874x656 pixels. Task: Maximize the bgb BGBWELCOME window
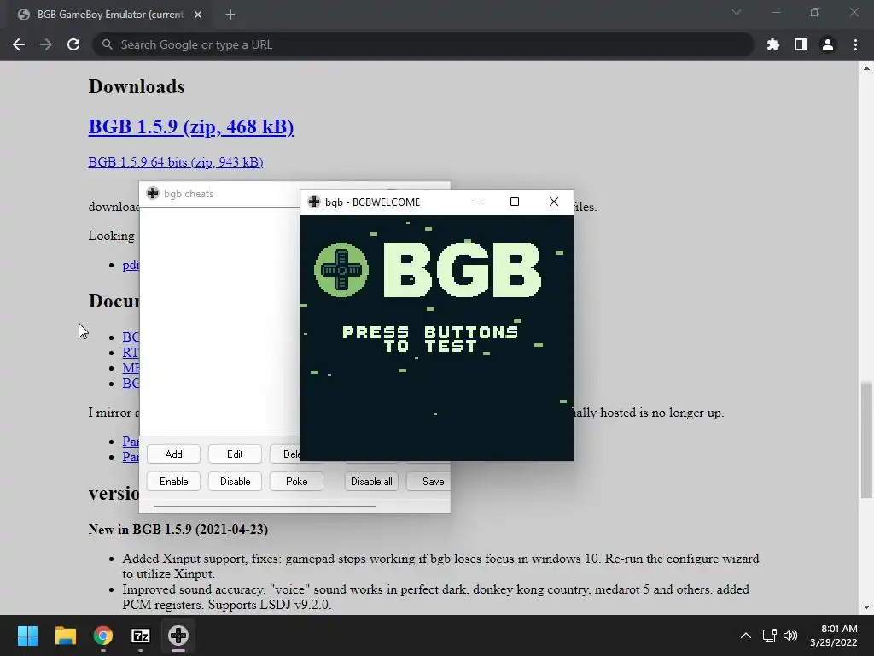click(515, 202)
